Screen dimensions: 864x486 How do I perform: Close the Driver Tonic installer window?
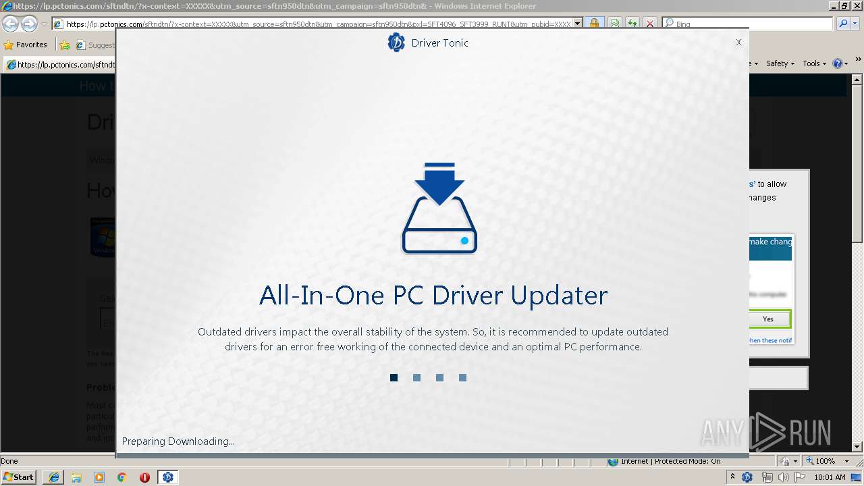click(x=738, y=43)
